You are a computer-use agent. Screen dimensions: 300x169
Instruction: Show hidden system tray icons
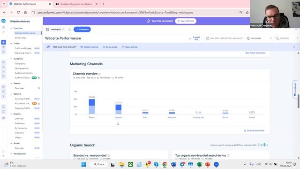point(245,164)
